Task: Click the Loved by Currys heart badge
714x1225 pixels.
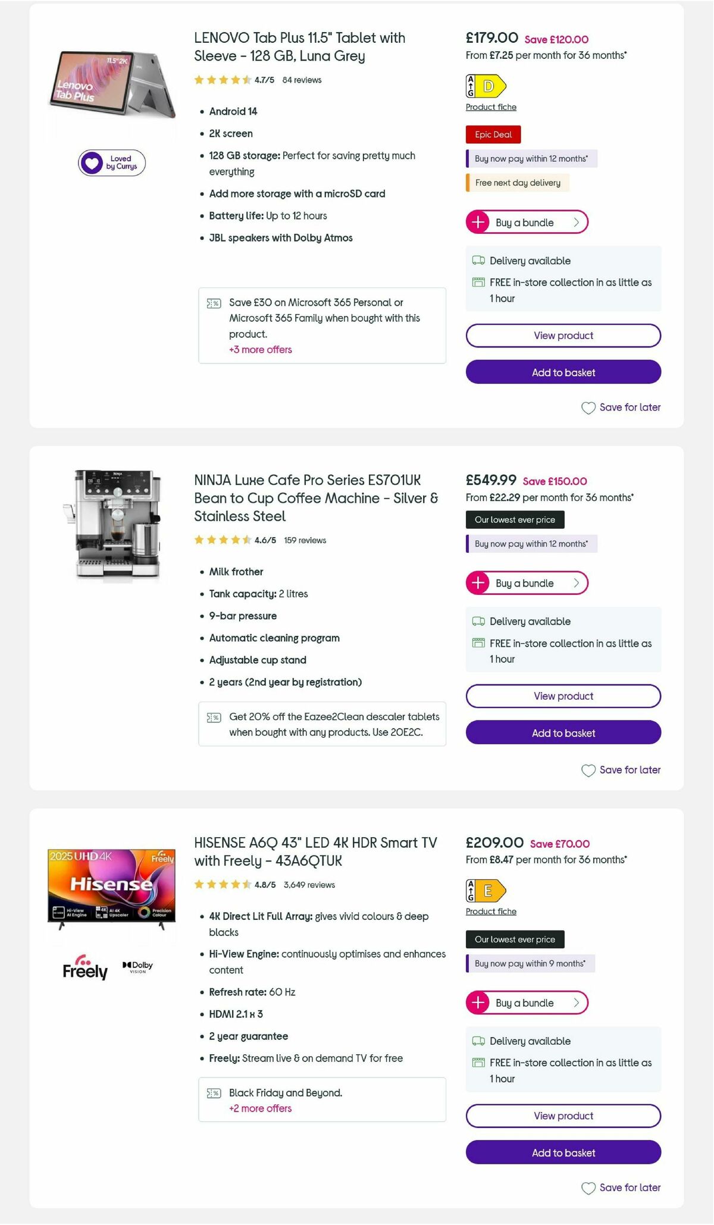Action: point(111,162)
